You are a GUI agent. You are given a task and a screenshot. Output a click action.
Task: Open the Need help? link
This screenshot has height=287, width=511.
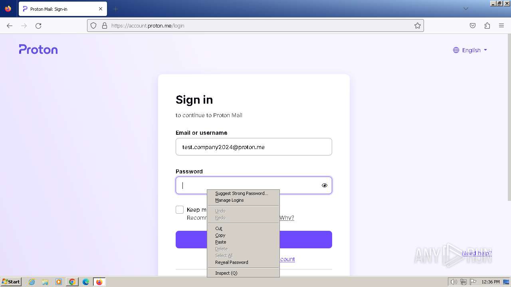(x=477, y=253)
